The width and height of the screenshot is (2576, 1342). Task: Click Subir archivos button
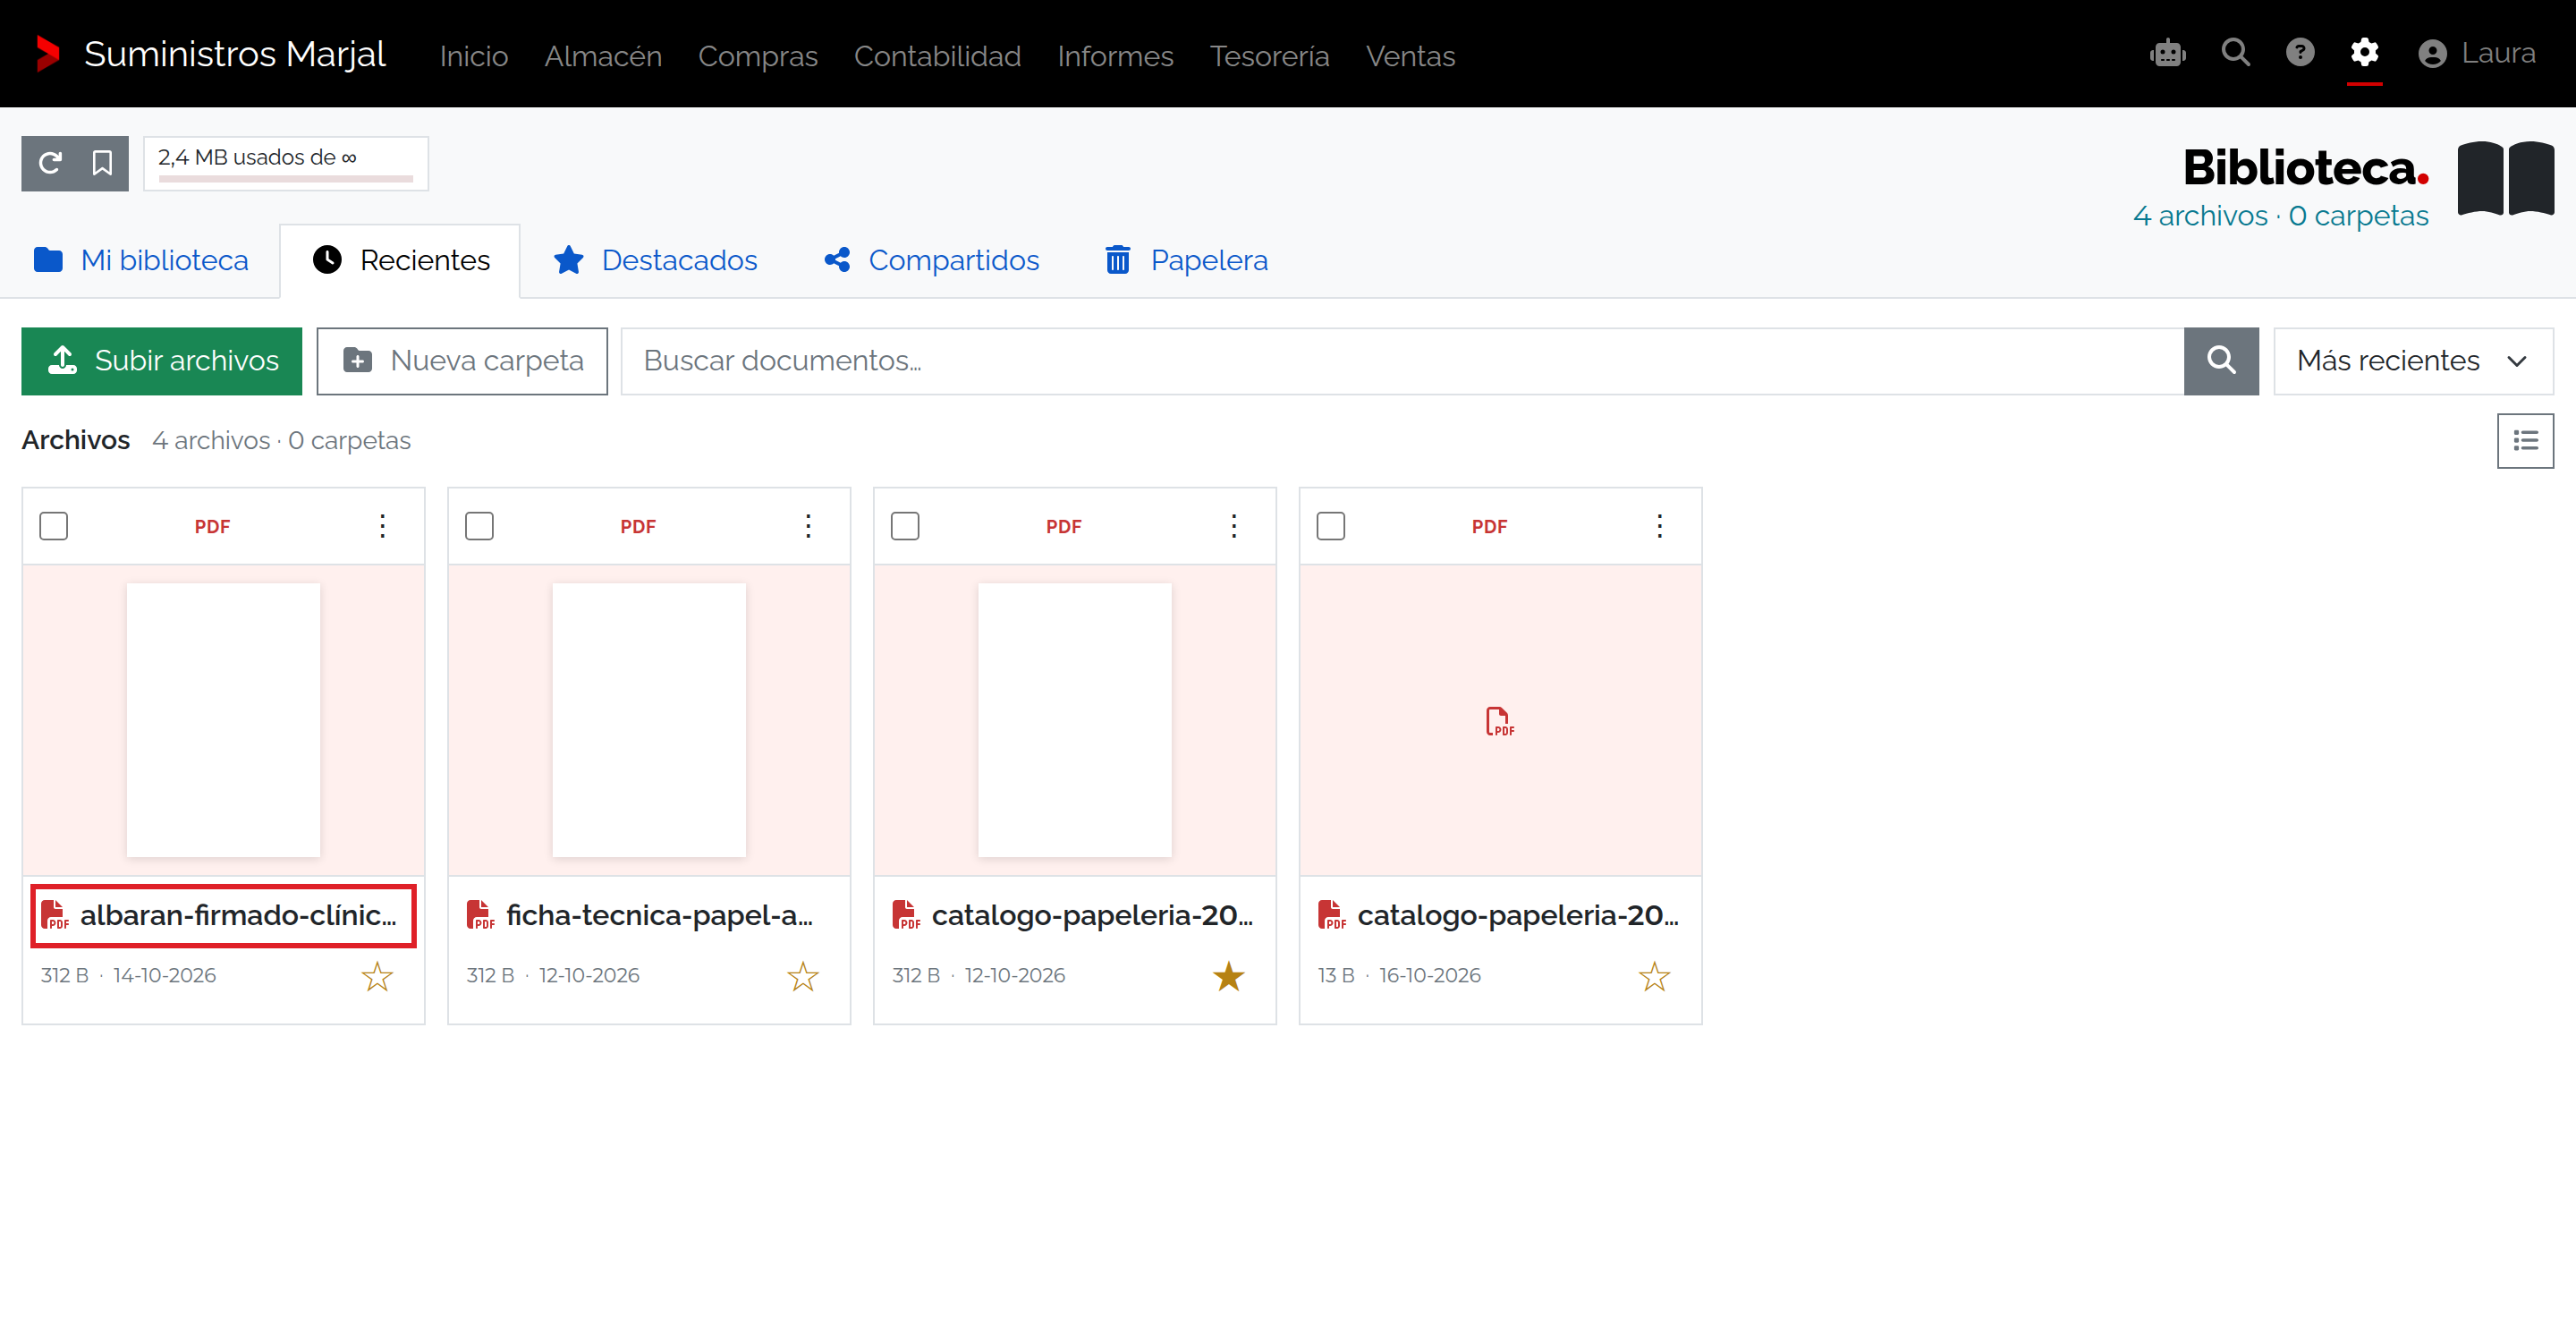(161, 361)
